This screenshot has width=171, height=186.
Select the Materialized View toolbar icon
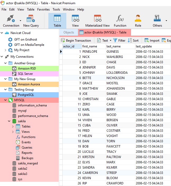[98, 18]
